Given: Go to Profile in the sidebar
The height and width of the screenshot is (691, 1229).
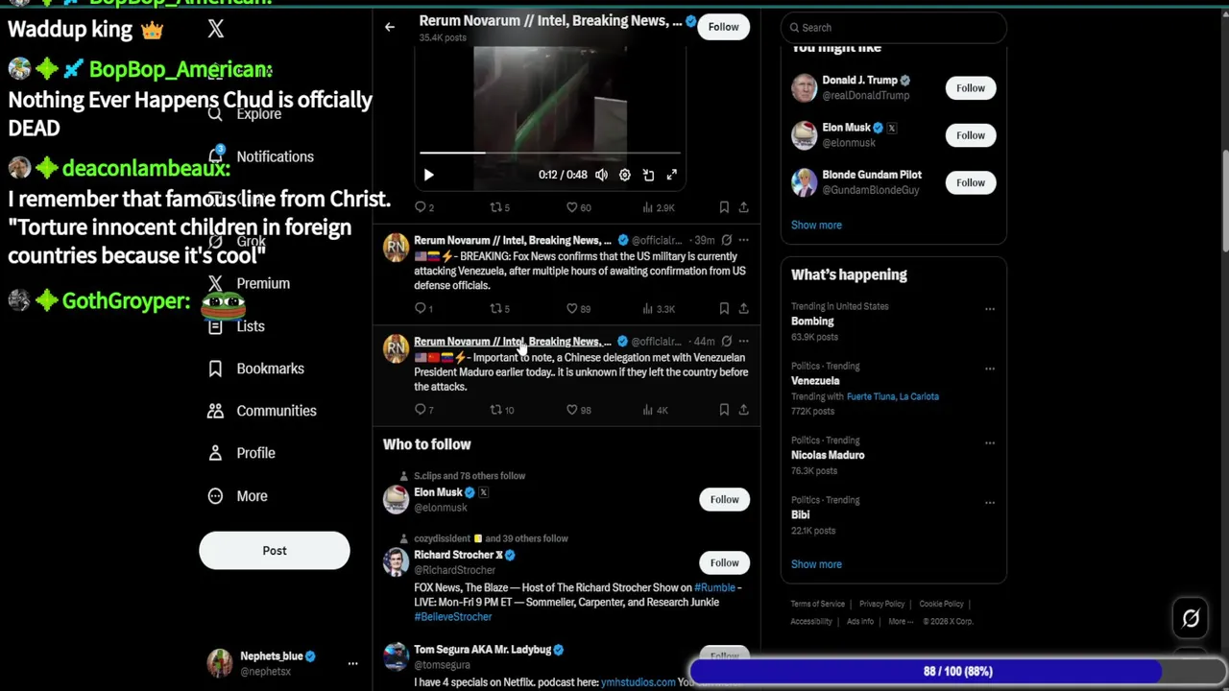Looking at the screenshot, I should coord(241,453).
